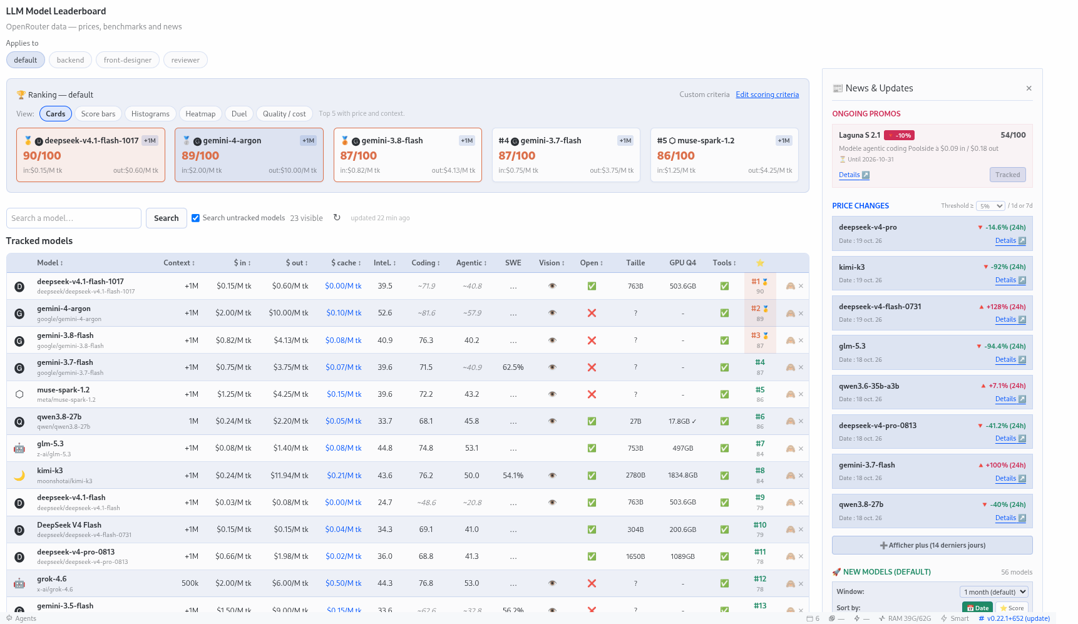Switch to the Histograms view

[150, 114]
